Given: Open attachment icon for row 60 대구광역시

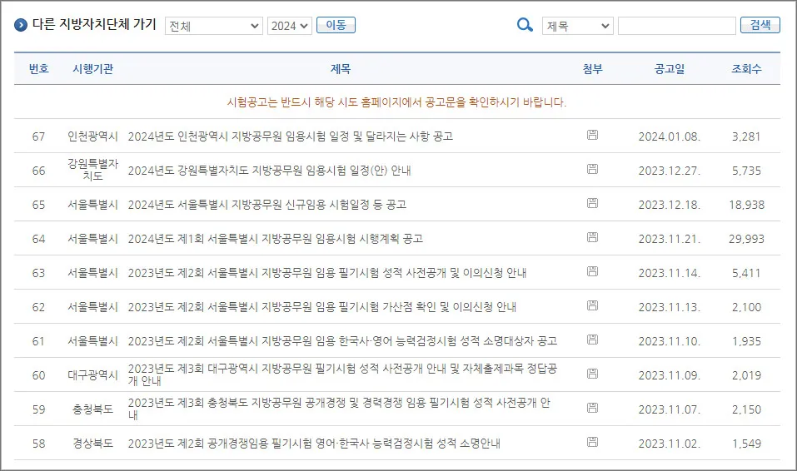Looking at the screenshot, I should pos(592,374).
